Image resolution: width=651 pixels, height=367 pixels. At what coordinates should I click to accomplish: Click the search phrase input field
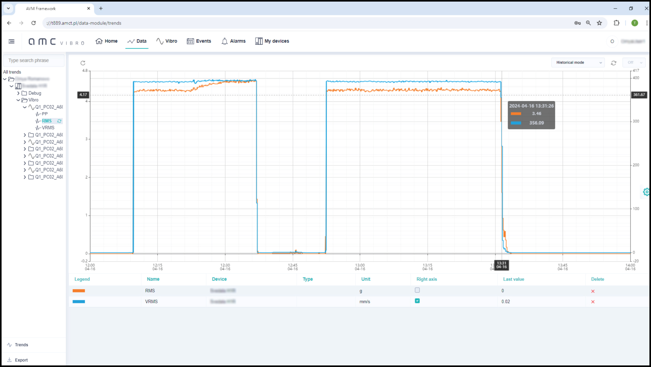point(34,60)
